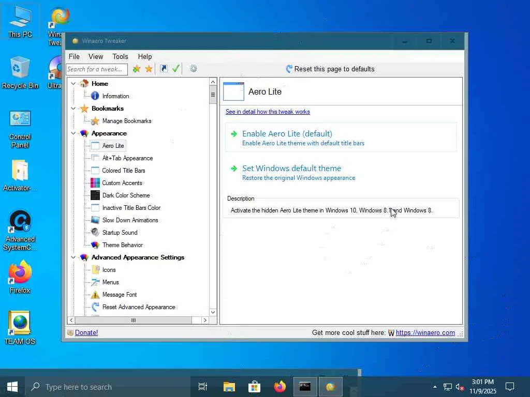Select the TEAM OS desktop icon
This screenshot has width=530, height=397.
[20, 327]
